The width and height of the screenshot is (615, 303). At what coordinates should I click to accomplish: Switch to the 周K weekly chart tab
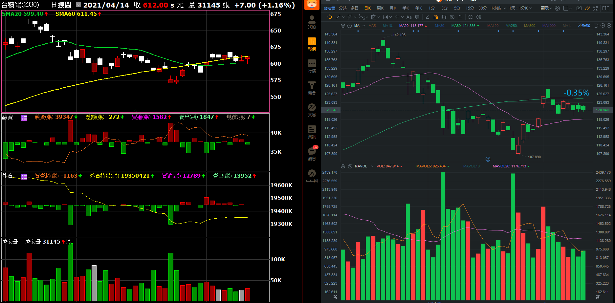[380, 8]
